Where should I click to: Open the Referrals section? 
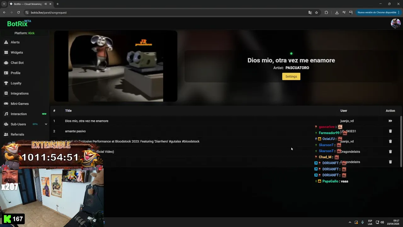coord(17,134)
